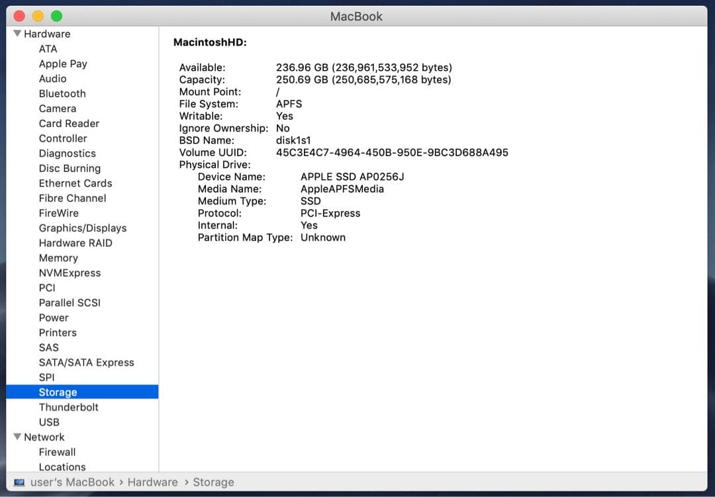This screenshot has width=715, height=497.
Task: Open Thunderbolt device details
Action: (69, 407)
